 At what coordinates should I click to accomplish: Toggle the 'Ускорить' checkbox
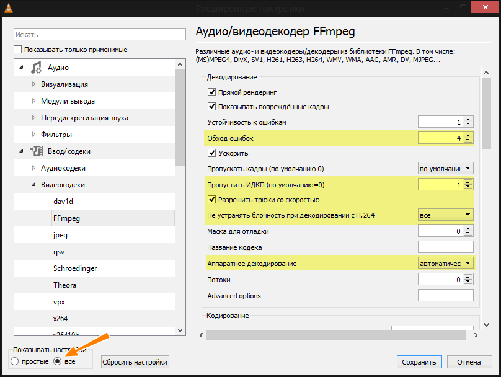[x=211, y=153]
